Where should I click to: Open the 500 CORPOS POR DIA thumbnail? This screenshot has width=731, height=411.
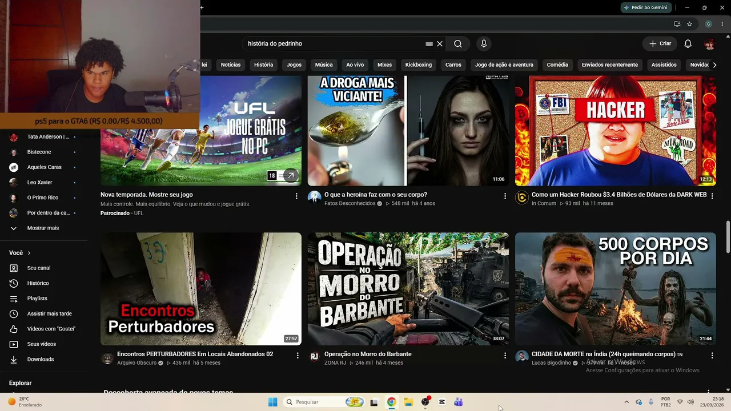click(x=616, y=289)
